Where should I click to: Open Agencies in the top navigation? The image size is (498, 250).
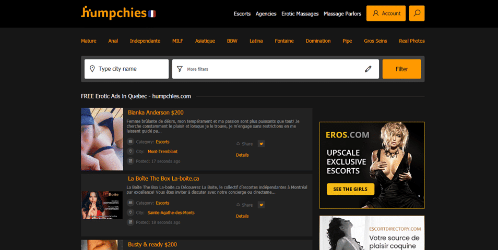[x=266, y=14]
